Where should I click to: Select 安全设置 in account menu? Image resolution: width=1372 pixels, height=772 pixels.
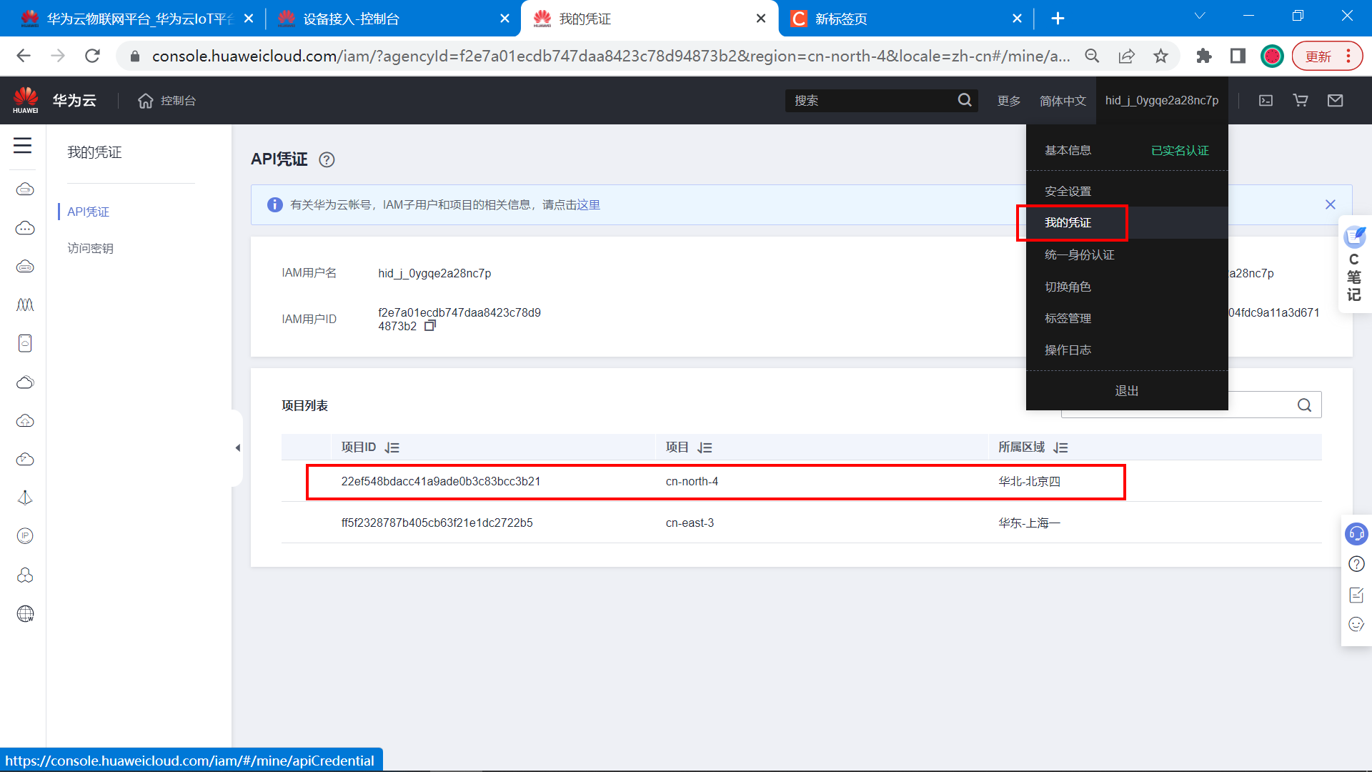[1068, 191]
